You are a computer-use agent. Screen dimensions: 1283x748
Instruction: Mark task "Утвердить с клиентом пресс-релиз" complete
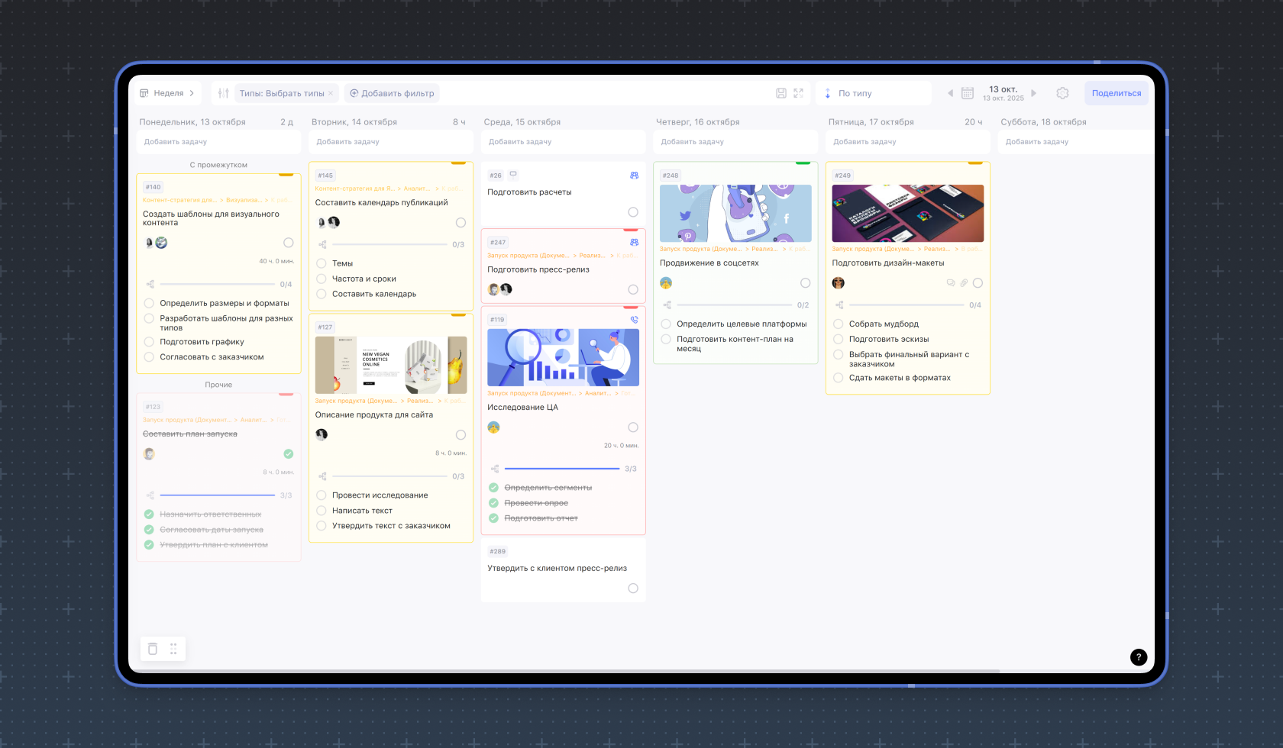633,588
